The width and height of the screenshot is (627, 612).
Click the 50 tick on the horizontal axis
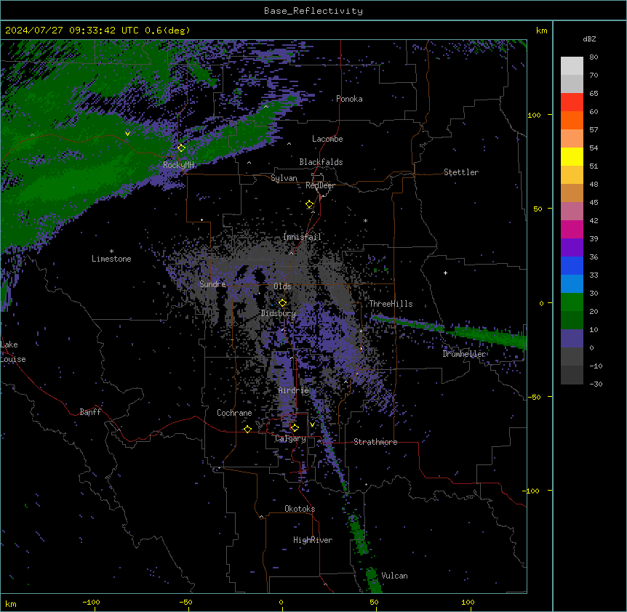coord(374,602)
